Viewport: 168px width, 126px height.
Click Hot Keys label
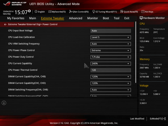(149, 12)
